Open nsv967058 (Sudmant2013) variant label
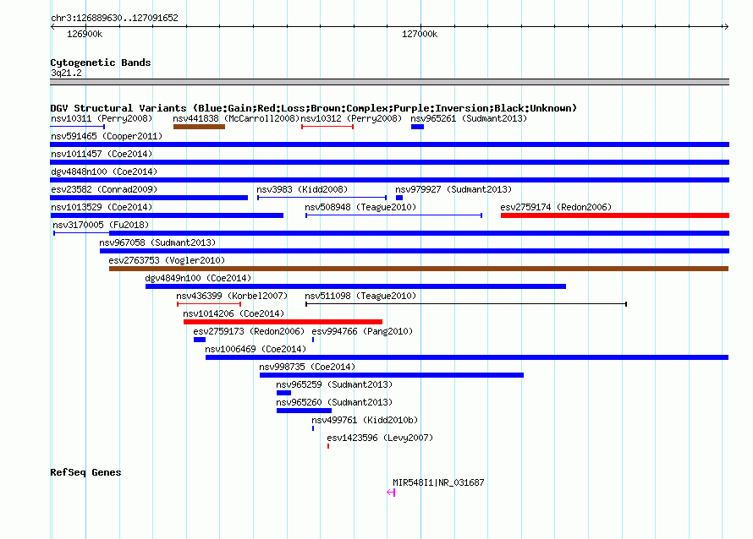The width and height of the screenshot is (753, 539). coord(157,242)
